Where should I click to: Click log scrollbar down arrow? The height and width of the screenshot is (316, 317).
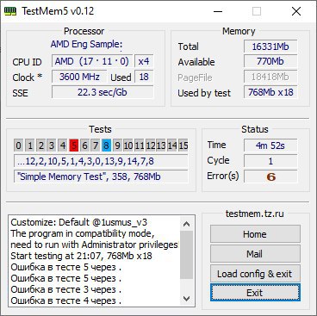click(187, 299)
